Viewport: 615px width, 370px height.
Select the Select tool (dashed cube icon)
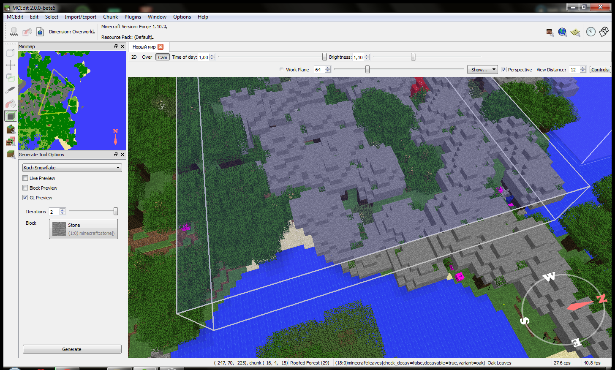[x=11, y=53]
